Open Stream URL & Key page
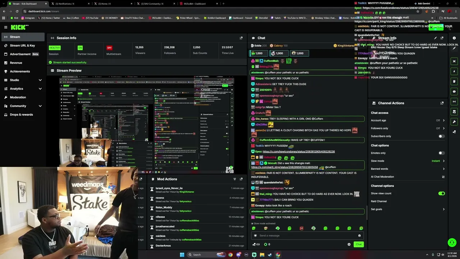Image resolution: width=460 pixels, height=259 pixels. [x=23, y=45]
